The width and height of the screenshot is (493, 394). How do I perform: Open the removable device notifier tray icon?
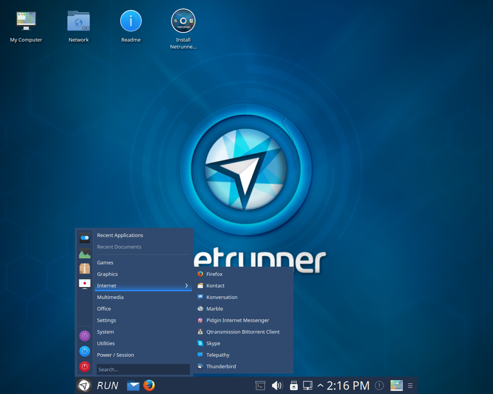(x=294, y=386)
